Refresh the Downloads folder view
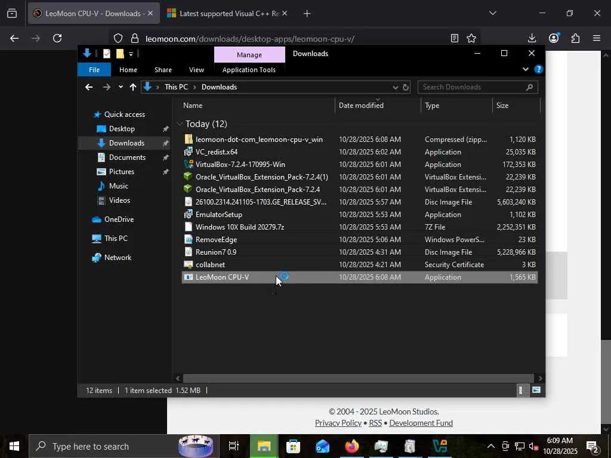611x458 pixels. point(406,87)
